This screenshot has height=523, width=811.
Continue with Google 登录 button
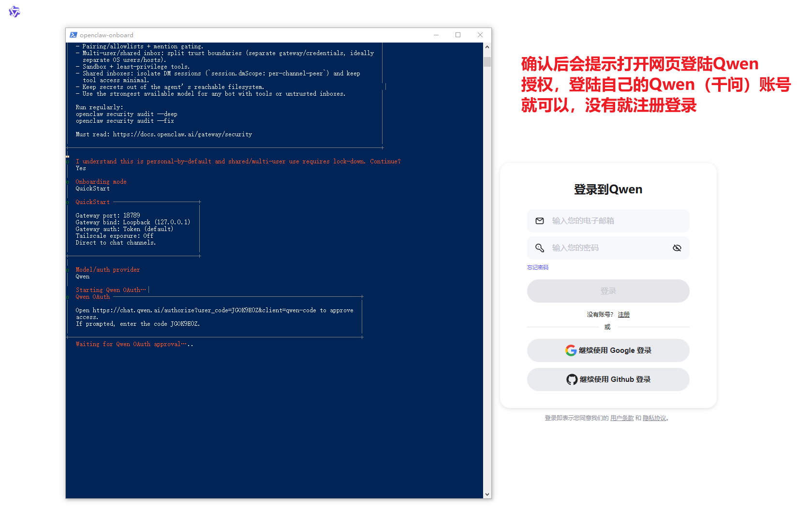pos(608,350)
